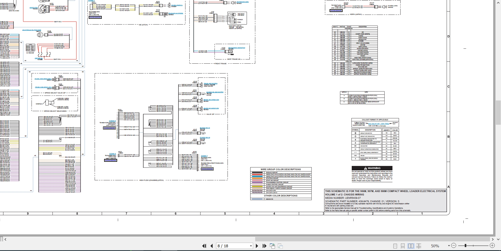Click the CALLOUT FORMAT IF APPLICABLE heading
Viewport: 501px width, 251px height.
click(375, 120)
